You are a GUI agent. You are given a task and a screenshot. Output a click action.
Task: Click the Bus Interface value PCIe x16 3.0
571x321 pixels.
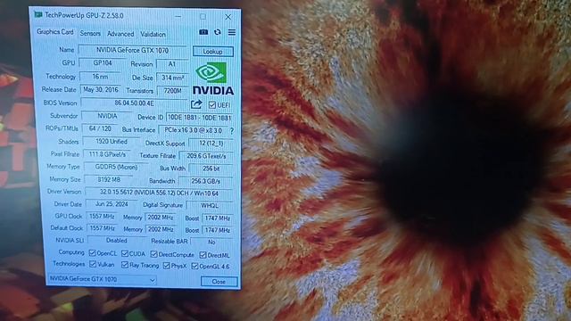pyautogui.click(x=194, y=130)
